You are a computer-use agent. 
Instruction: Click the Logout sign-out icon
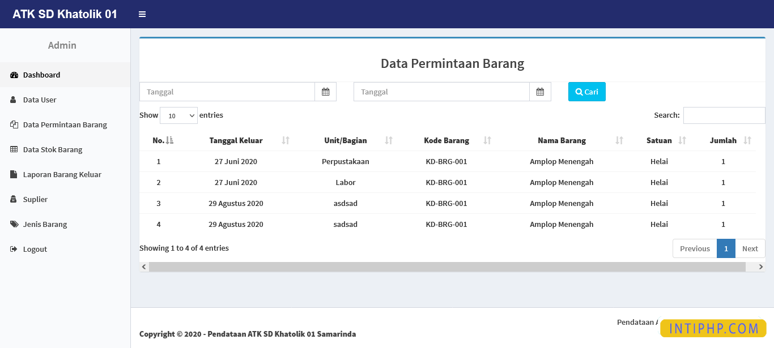(13, 249)
